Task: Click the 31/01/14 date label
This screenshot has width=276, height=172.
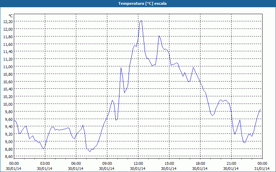Action: 262,169
